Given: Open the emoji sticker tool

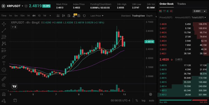Looking at the screenshot, I should click(4, 70).
